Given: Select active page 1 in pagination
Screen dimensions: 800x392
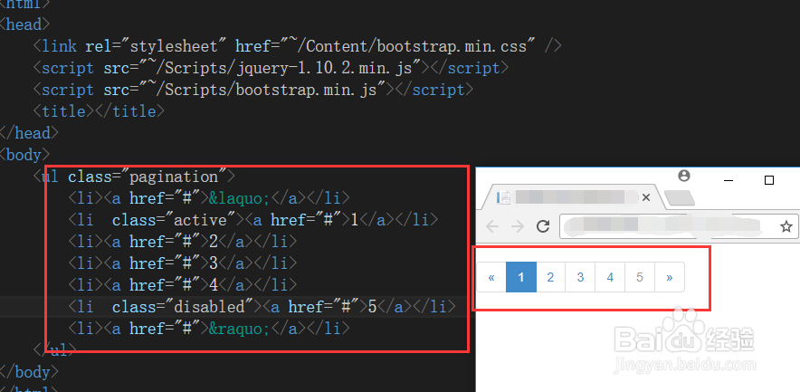Looking at the screenshot, I should tap(521, 278).
